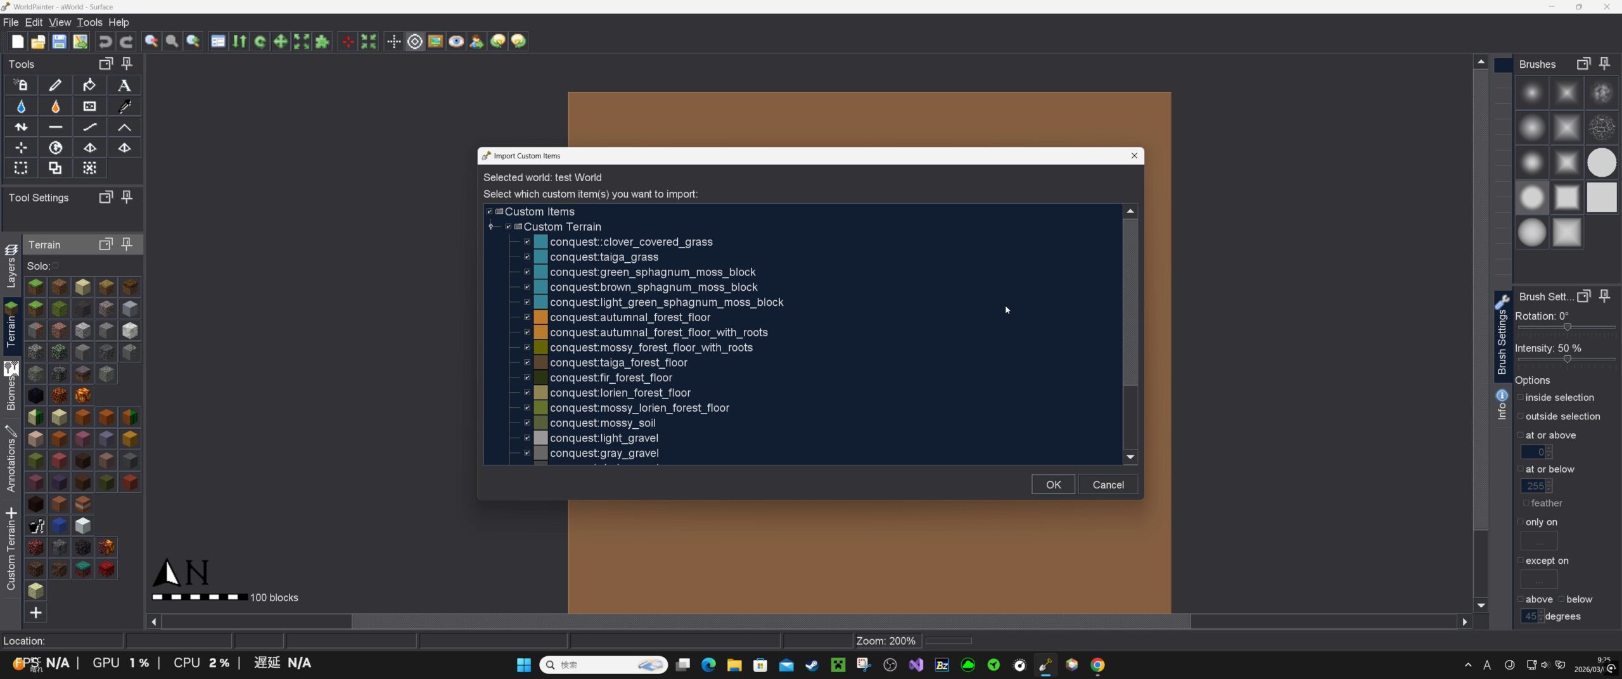Image resolution: width=1622 pixels, height=679 pixels.
Task: Select the Text tool with letter A
Action: click(x=124, y=85)
